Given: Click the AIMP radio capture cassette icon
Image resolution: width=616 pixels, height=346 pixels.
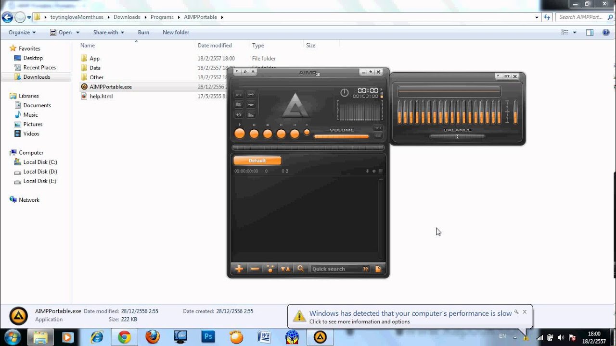Looking at the screenshot, I should (239, 104).
